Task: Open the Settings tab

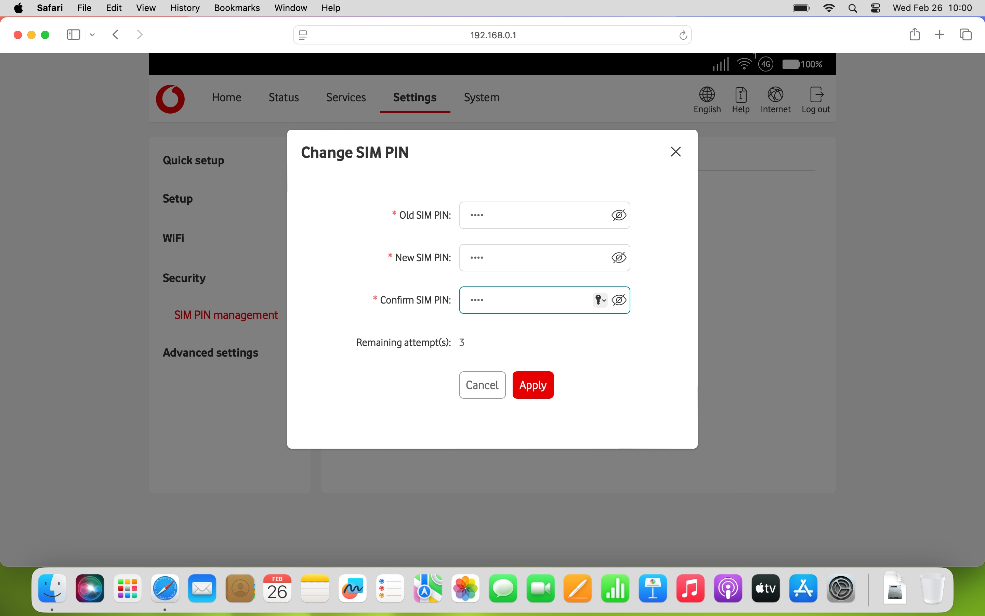Action: [x=415, y=98]
